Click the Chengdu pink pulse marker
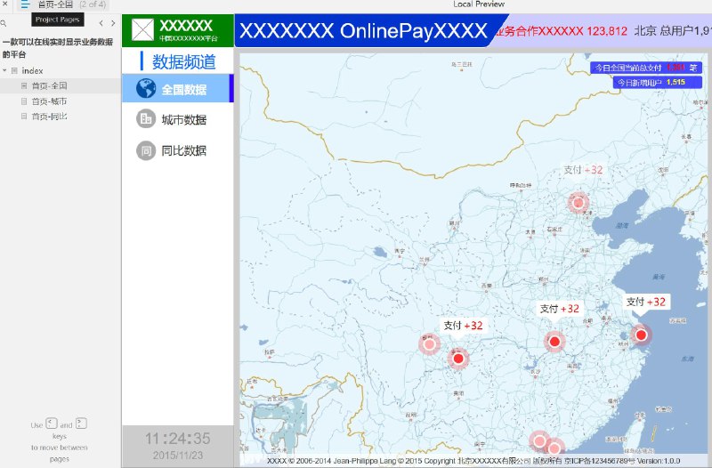 point(429,344)
